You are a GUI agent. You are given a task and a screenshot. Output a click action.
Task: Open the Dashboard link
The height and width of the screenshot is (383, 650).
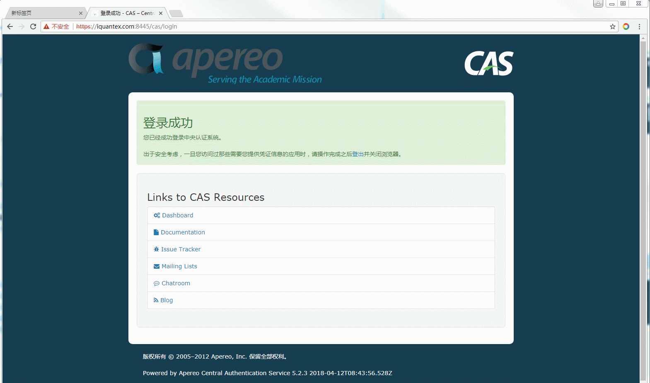click(177, 215)
